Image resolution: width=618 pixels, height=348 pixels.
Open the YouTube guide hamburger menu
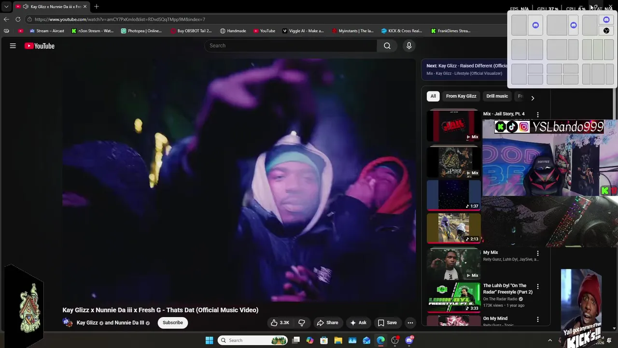(13, 46)
